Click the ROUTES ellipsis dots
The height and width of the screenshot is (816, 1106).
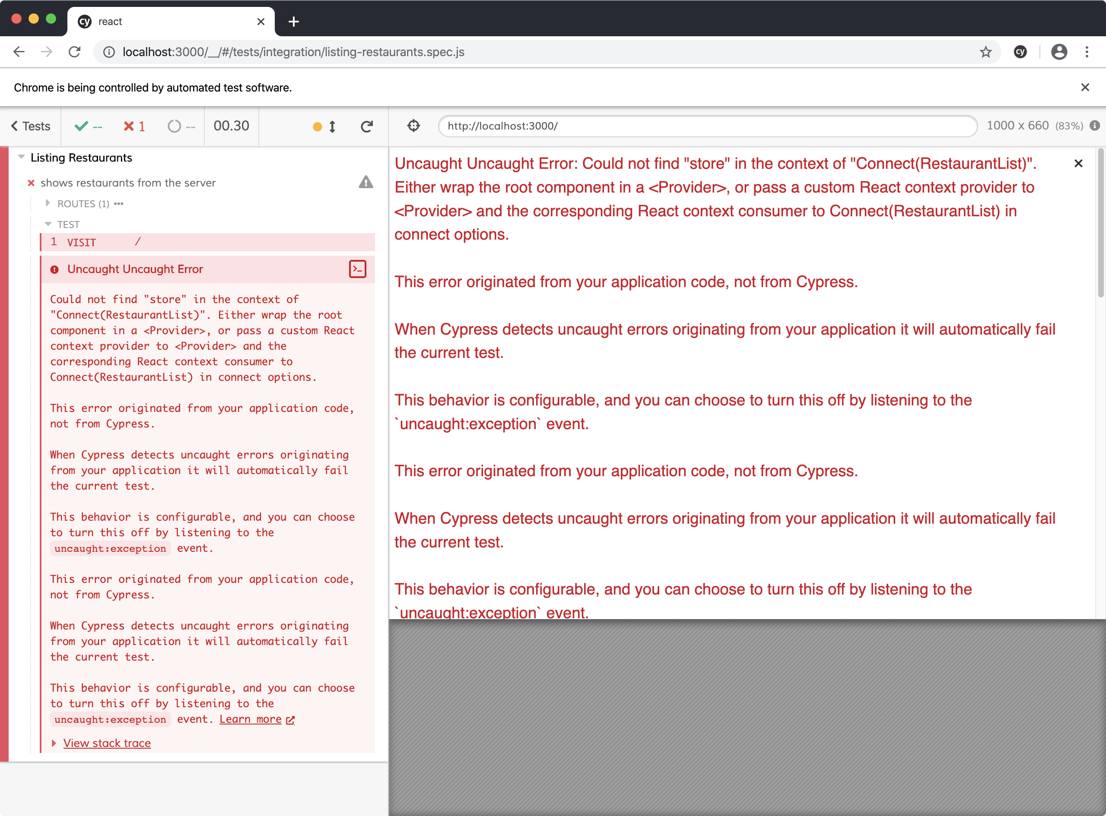pos(119,203)
